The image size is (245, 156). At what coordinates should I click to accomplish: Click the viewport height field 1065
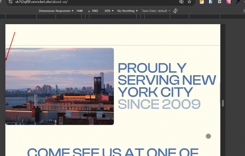[x=95, y=11]
